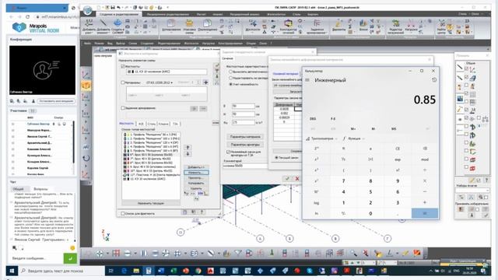Send the chat message with green checkmark button
This screenshot has width=498, height=280.
pos(70,258)
